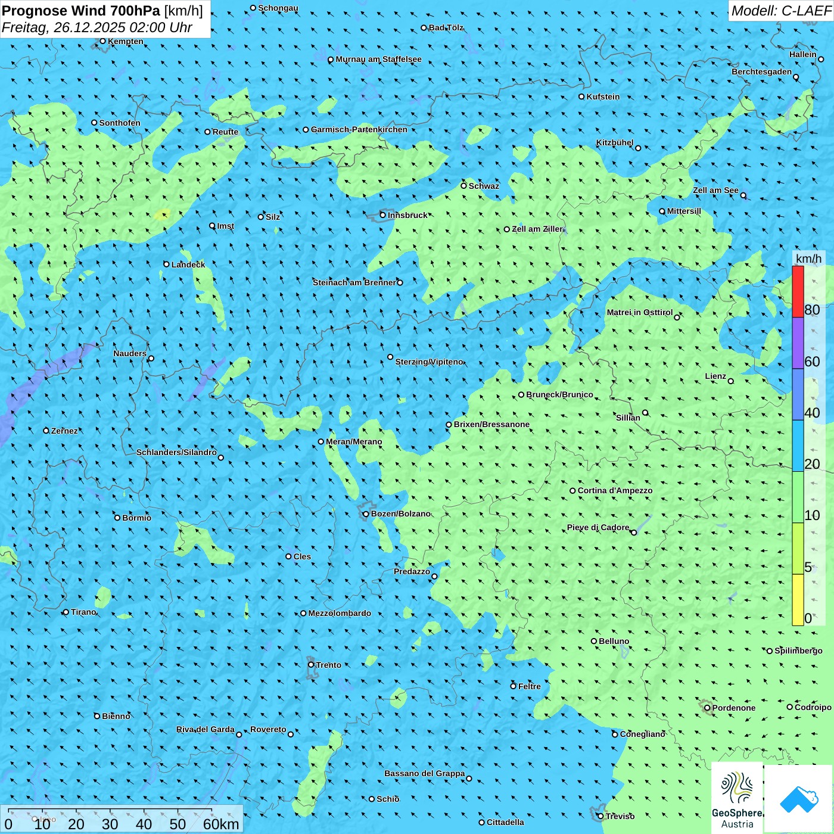
Task: Click the Sillian label
Action: (x=628, y=418)
